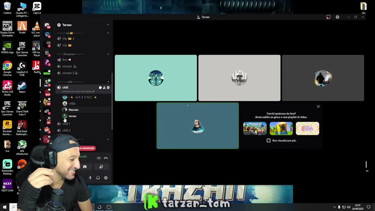Show hidden system tray icons

334,207
